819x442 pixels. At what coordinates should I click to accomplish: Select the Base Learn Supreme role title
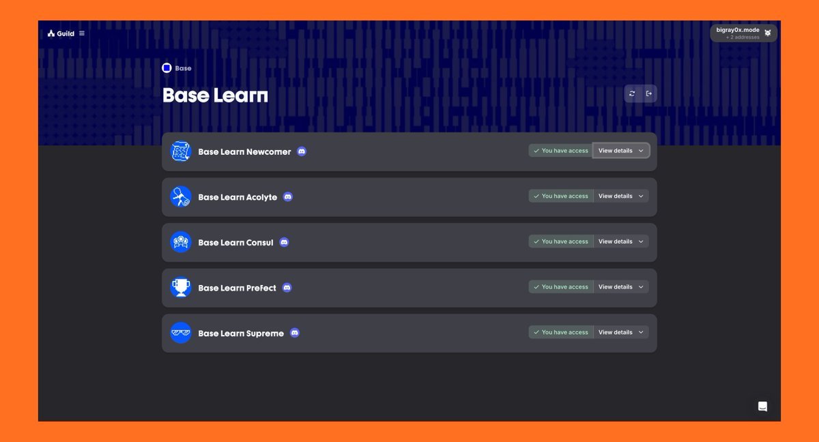241,334
